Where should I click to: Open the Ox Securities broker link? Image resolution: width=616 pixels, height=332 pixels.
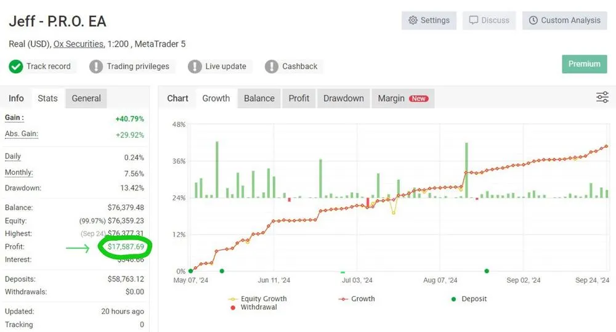(x=79, y=44)
